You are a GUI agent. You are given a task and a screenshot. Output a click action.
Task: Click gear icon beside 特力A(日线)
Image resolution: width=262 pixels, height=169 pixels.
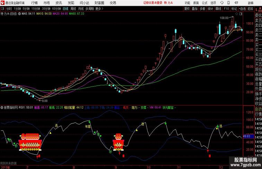click(19, 14)
